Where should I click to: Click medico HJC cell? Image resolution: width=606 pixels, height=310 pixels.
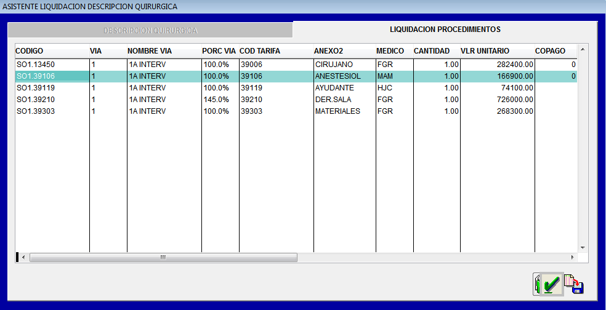click(x=395, y=87)
